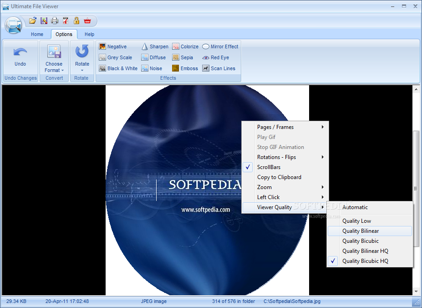Apply the Diffuse effect
The image size is (422, 308).
[153, 57]
